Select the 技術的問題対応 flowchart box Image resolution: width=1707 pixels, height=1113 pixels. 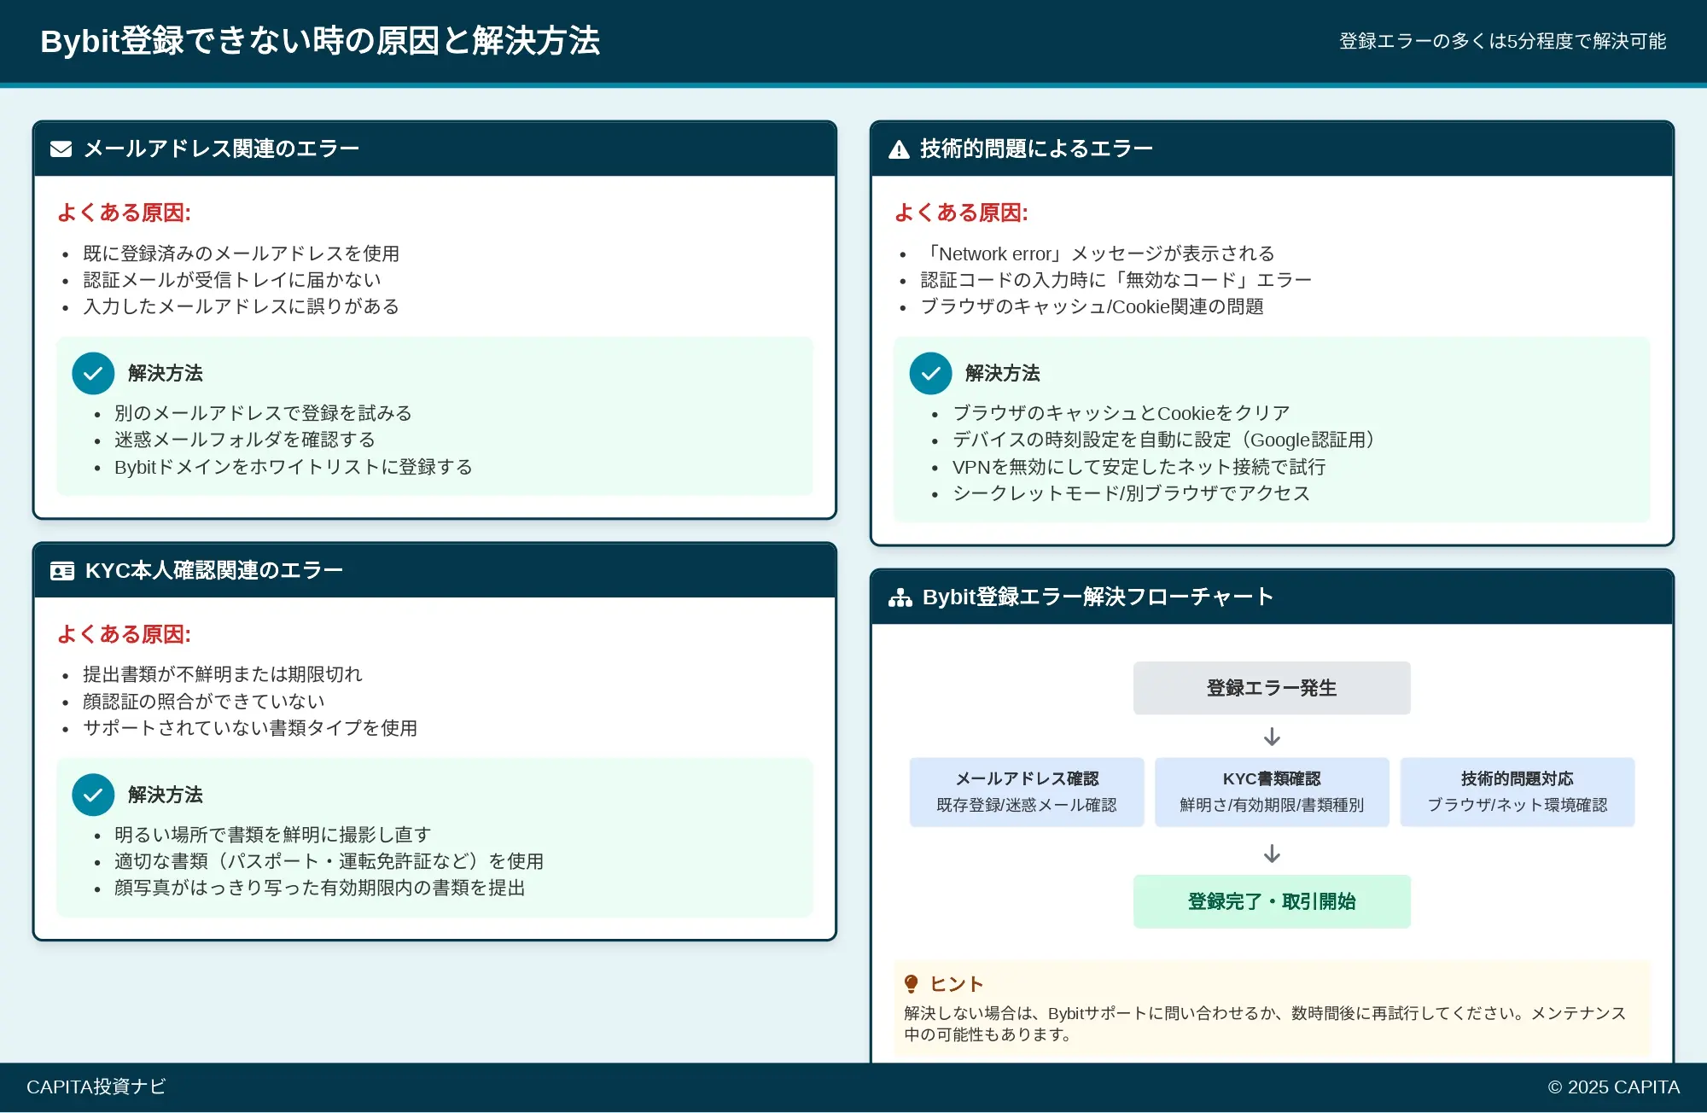1518,792
